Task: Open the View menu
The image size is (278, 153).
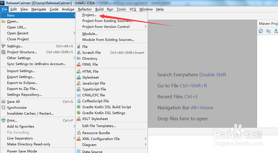Action: click(24, 9)
